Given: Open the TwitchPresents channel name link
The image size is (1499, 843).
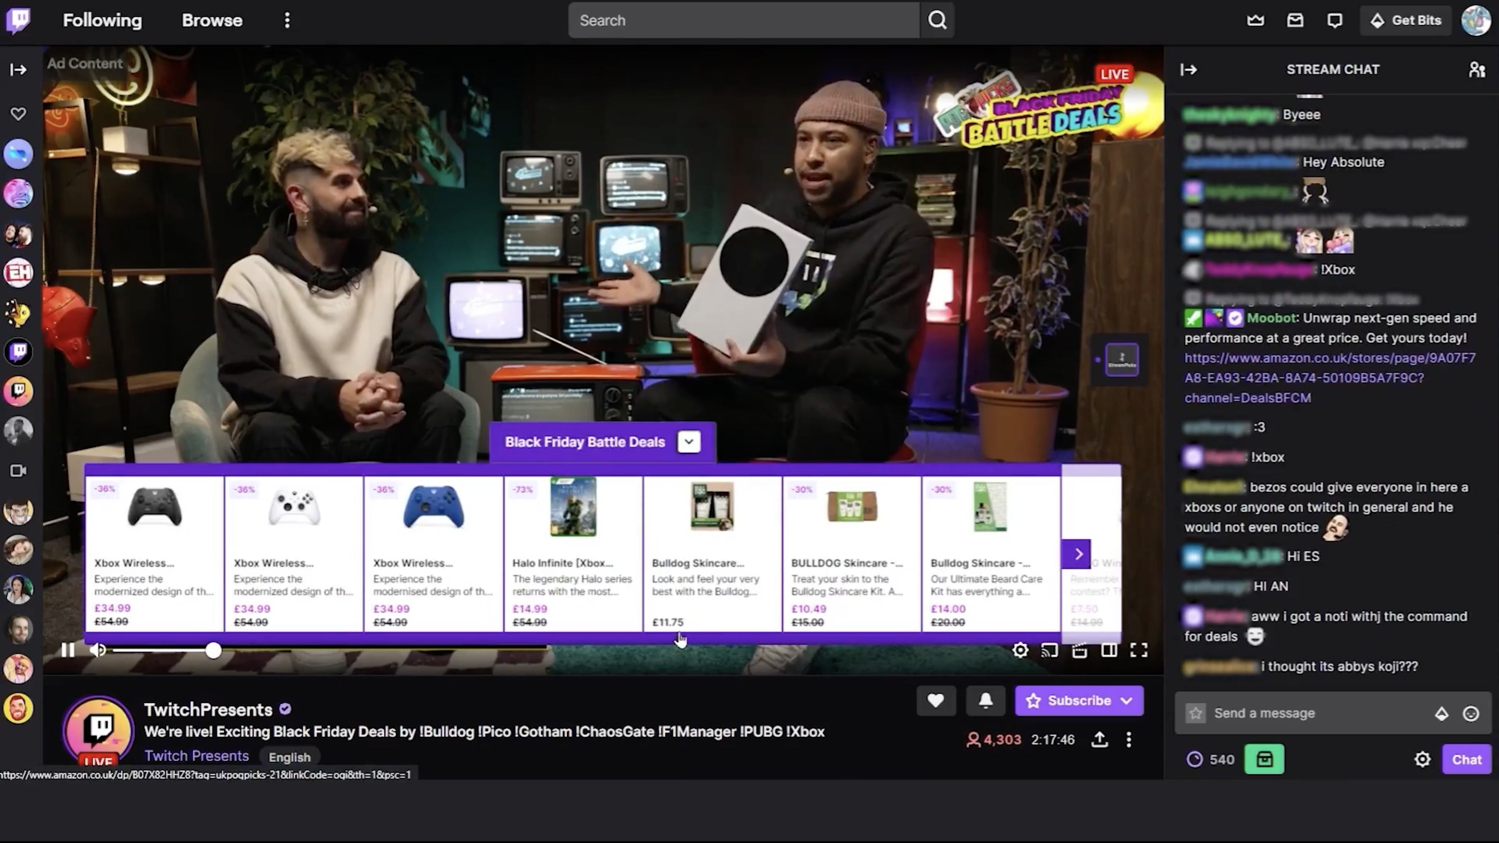Looking at the screenshot, I should coord(208,710).
